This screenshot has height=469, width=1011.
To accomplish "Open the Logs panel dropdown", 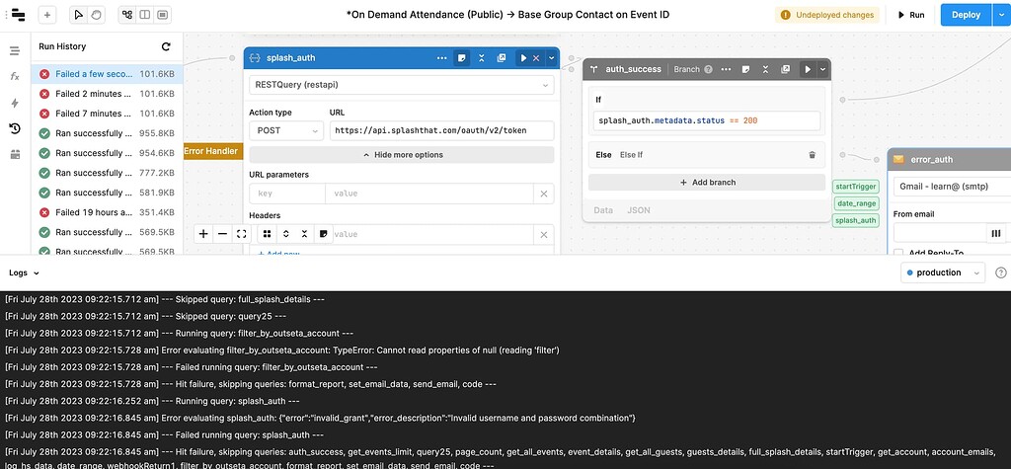I will (x=24, y=273).
